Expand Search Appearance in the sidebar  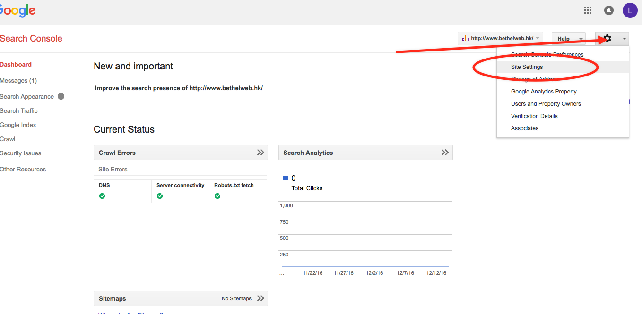pyautogui.click(x=27, y=97)
